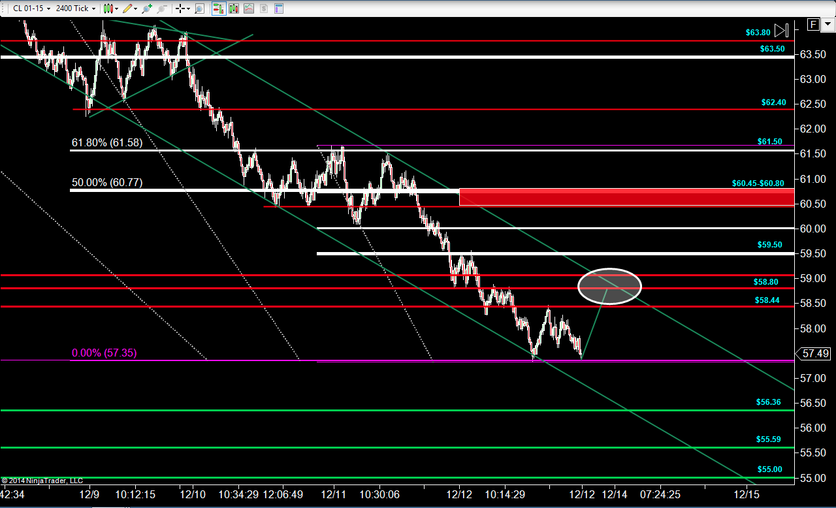Click the zoom frame magnifier icon
This screenshot has height=508, width=836.
(199, 8)
